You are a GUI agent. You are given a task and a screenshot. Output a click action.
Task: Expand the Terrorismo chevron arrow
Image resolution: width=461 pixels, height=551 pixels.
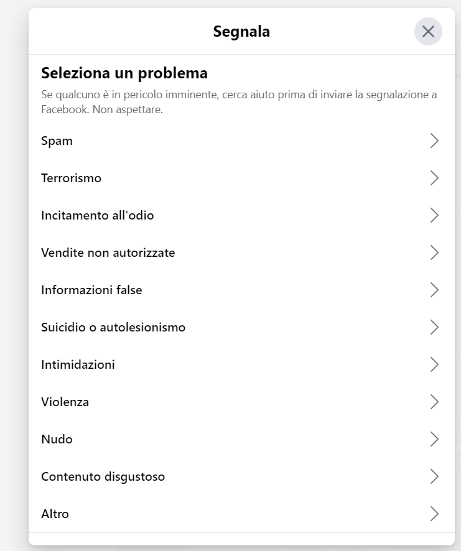pos(434,178)
